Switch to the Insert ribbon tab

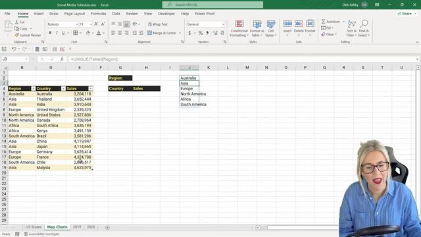point(39,13)
